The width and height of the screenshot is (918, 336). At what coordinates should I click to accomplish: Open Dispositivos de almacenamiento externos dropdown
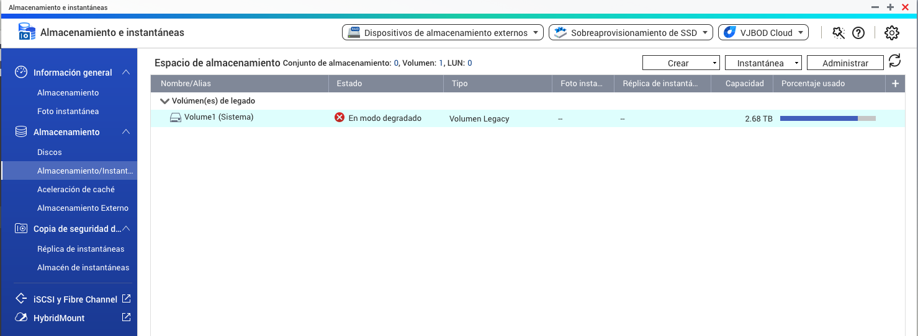443,33
